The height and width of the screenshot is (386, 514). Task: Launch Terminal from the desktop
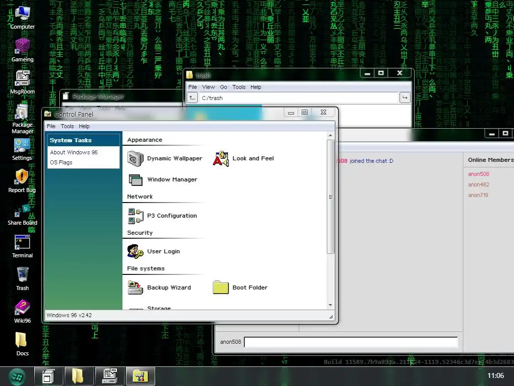pos(22,246)
